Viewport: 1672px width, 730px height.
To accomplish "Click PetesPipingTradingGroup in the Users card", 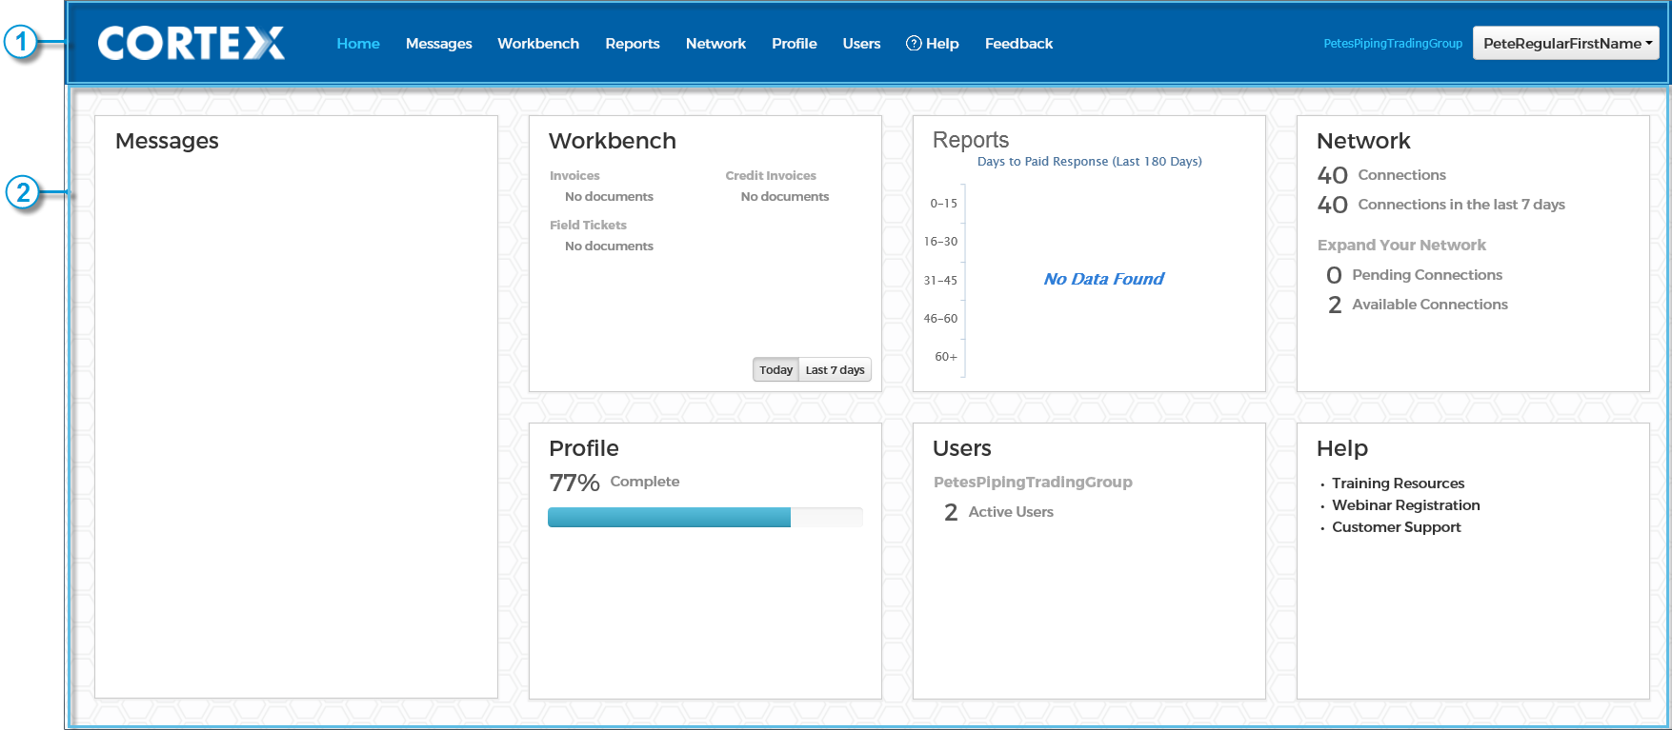I will pyautogui.click(x=1033, y=483).
